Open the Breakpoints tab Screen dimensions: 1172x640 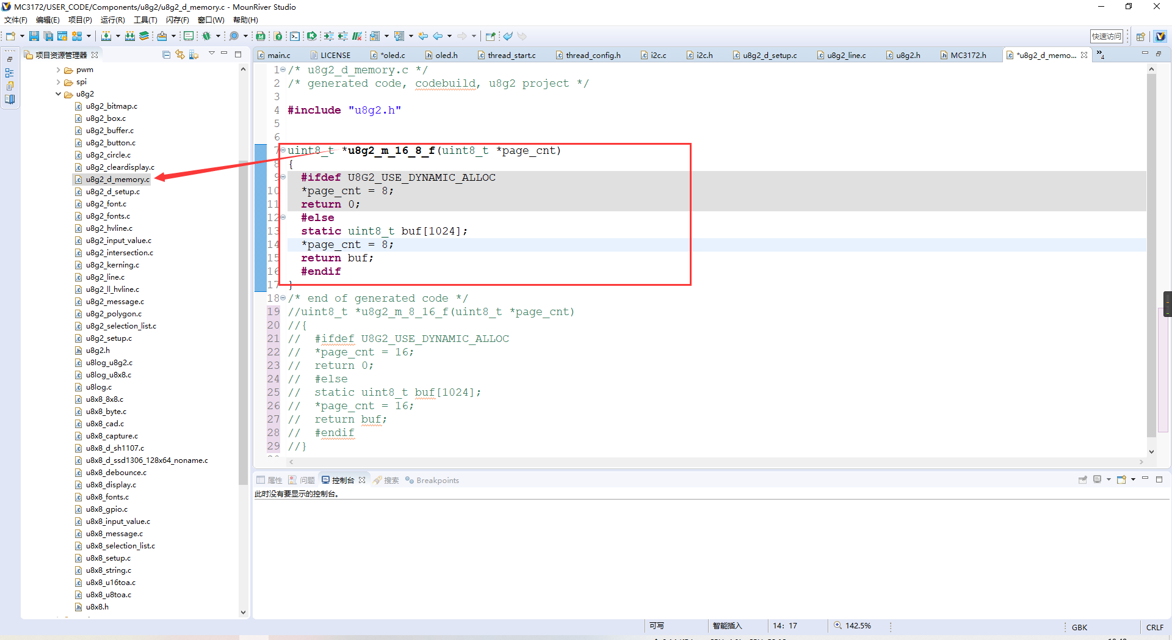tap(432, 480)
